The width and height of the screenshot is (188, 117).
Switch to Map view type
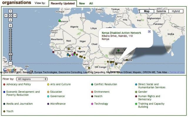point(147,11)
